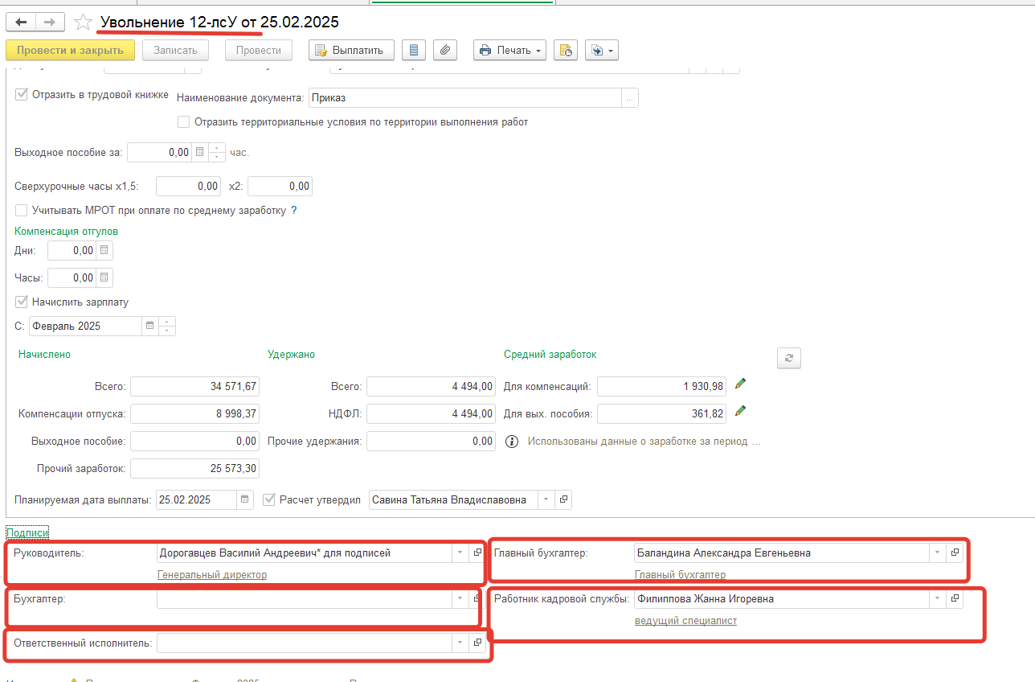Viewport: 1035px width, 682px height.
Task: Open the Главный бухгалтер dropdown
Action: click(937, 553)
